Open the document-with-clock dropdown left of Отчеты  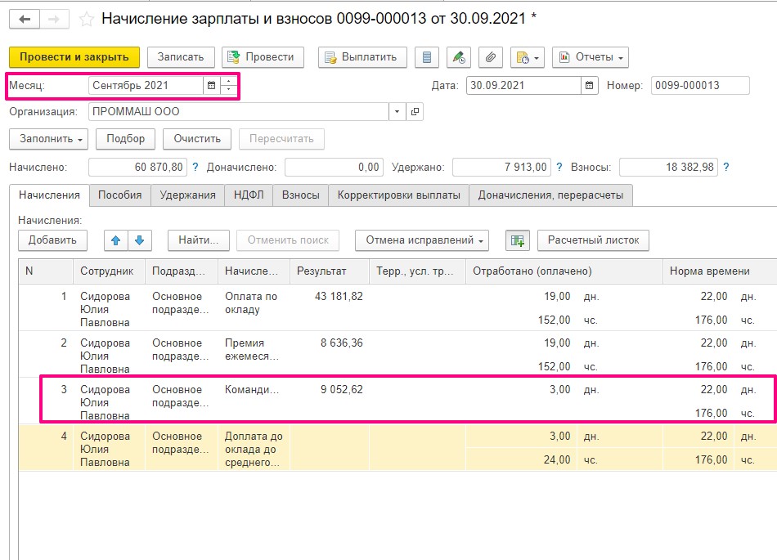tap(528, 57)
